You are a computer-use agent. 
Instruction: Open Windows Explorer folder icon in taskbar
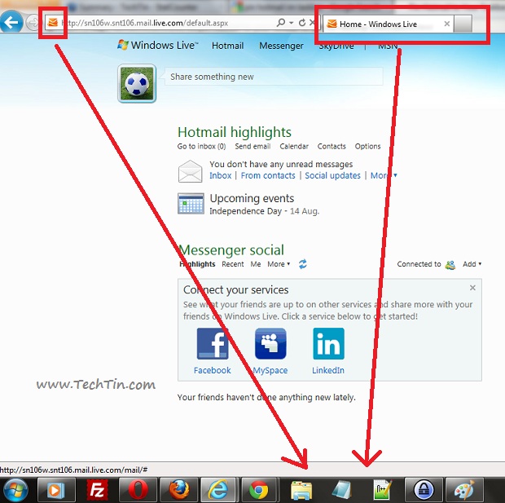[x=301, y=491]
